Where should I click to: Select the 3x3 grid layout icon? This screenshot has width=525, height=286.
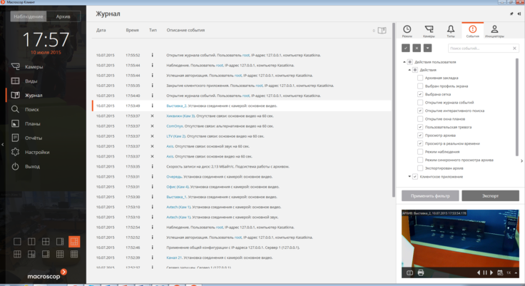pyautogui.click(x=60, y=254)
